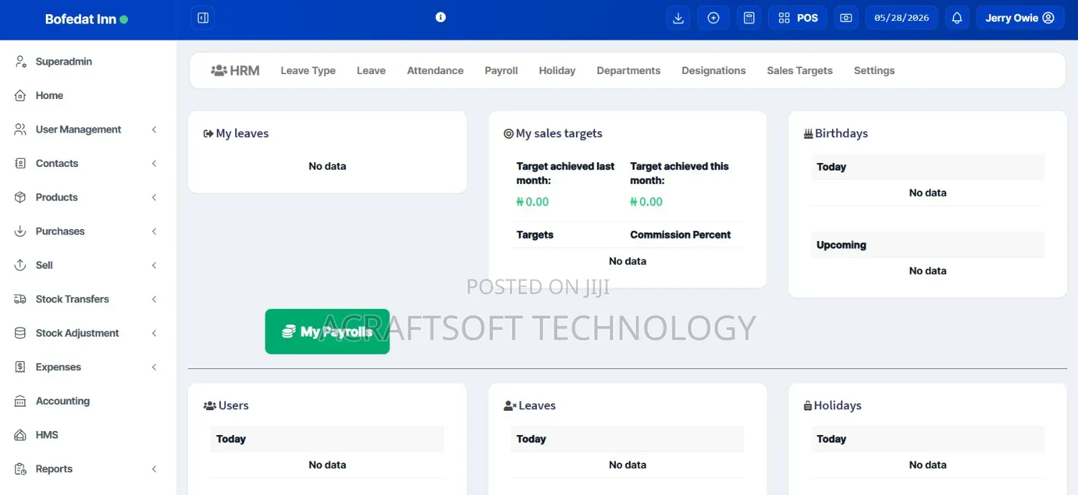1078x495 pixels.
Task: Expand the Expenses chevron
Action: point(154,367)
